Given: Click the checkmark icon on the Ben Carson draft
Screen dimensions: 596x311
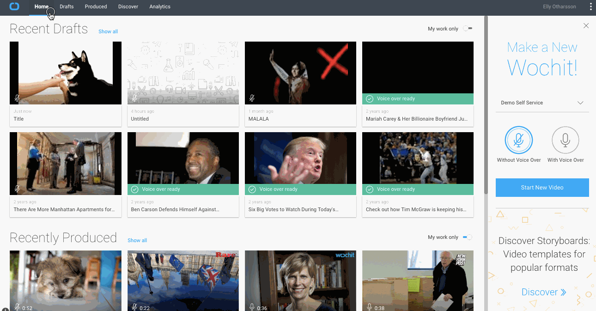Looking at the screenshot, I should pos(135,189).
